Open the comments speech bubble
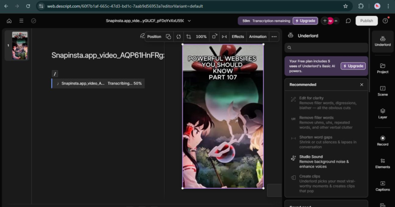This screenshot has width=395, height=207. coord(348,21)
